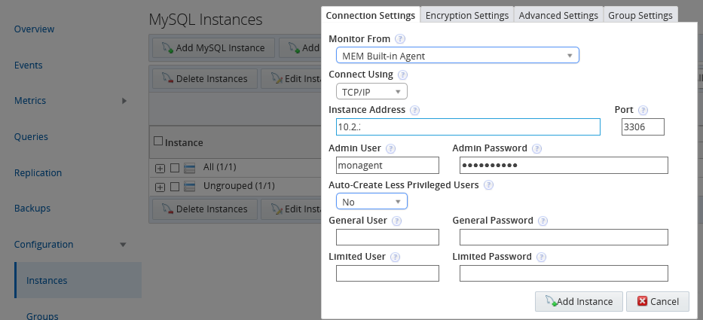Click lower Edit Instances button

coord(292,209)
